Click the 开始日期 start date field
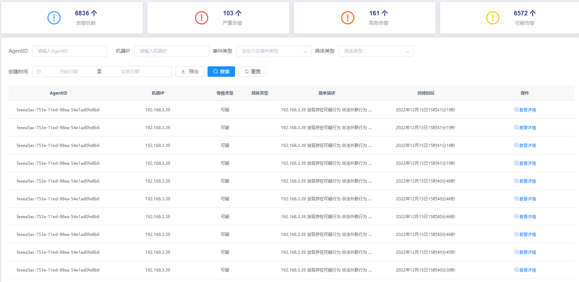Screen dimensions: 579x282 click(x=68, y=72)
